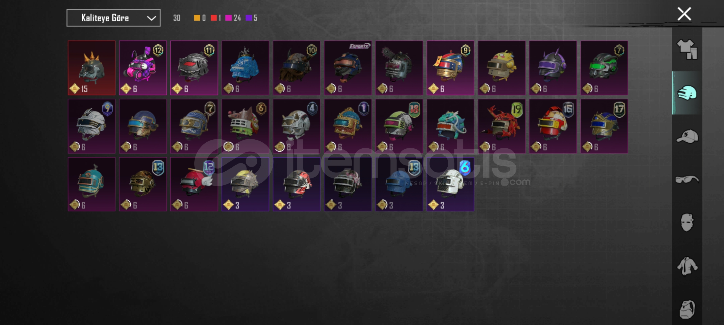Viewport: 724px width, 325px height.
Task: Open the glasses category icon
Action: [x=687, y=180]
